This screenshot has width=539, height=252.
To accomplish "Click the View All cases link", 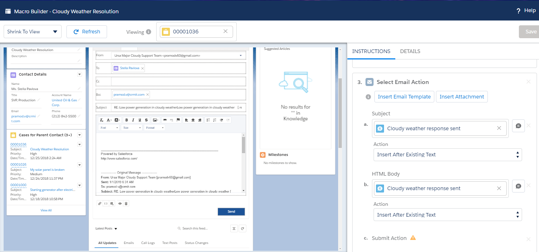I will click(46, 210).
